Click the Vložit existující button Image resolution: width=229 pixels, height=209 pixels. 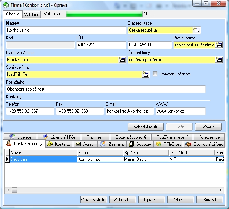tap(94, 200)
